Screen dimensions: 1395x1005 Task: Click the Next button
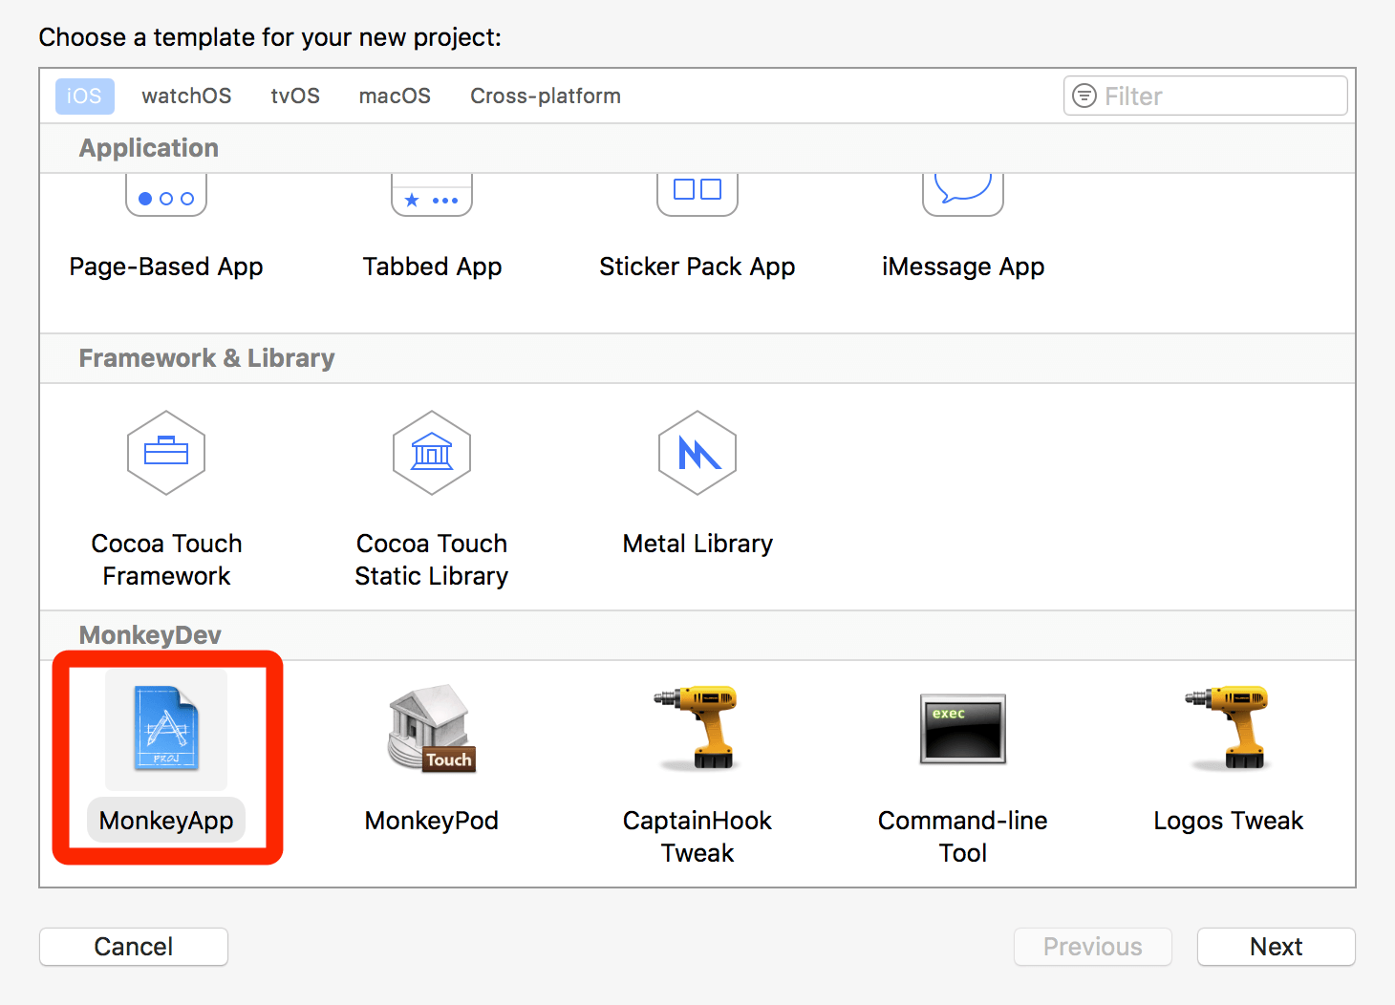click(1277, 947)
